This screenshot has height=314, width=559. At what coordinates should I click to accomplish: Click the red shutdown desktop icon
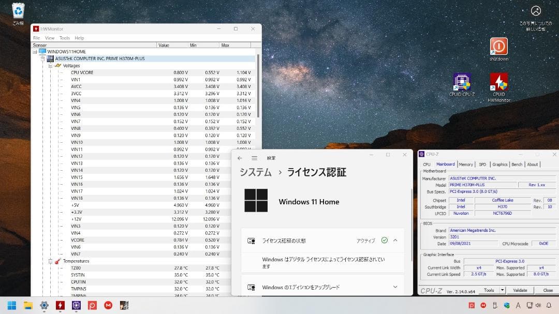click(x=498, y=47)
